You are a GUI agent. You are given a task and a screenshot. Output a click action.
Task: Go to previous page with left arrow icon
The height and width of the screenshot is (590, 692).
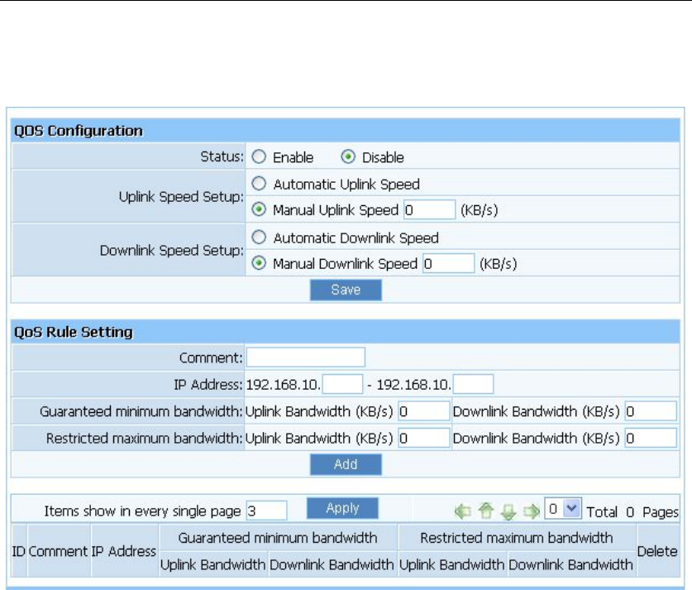pos(462,511)
